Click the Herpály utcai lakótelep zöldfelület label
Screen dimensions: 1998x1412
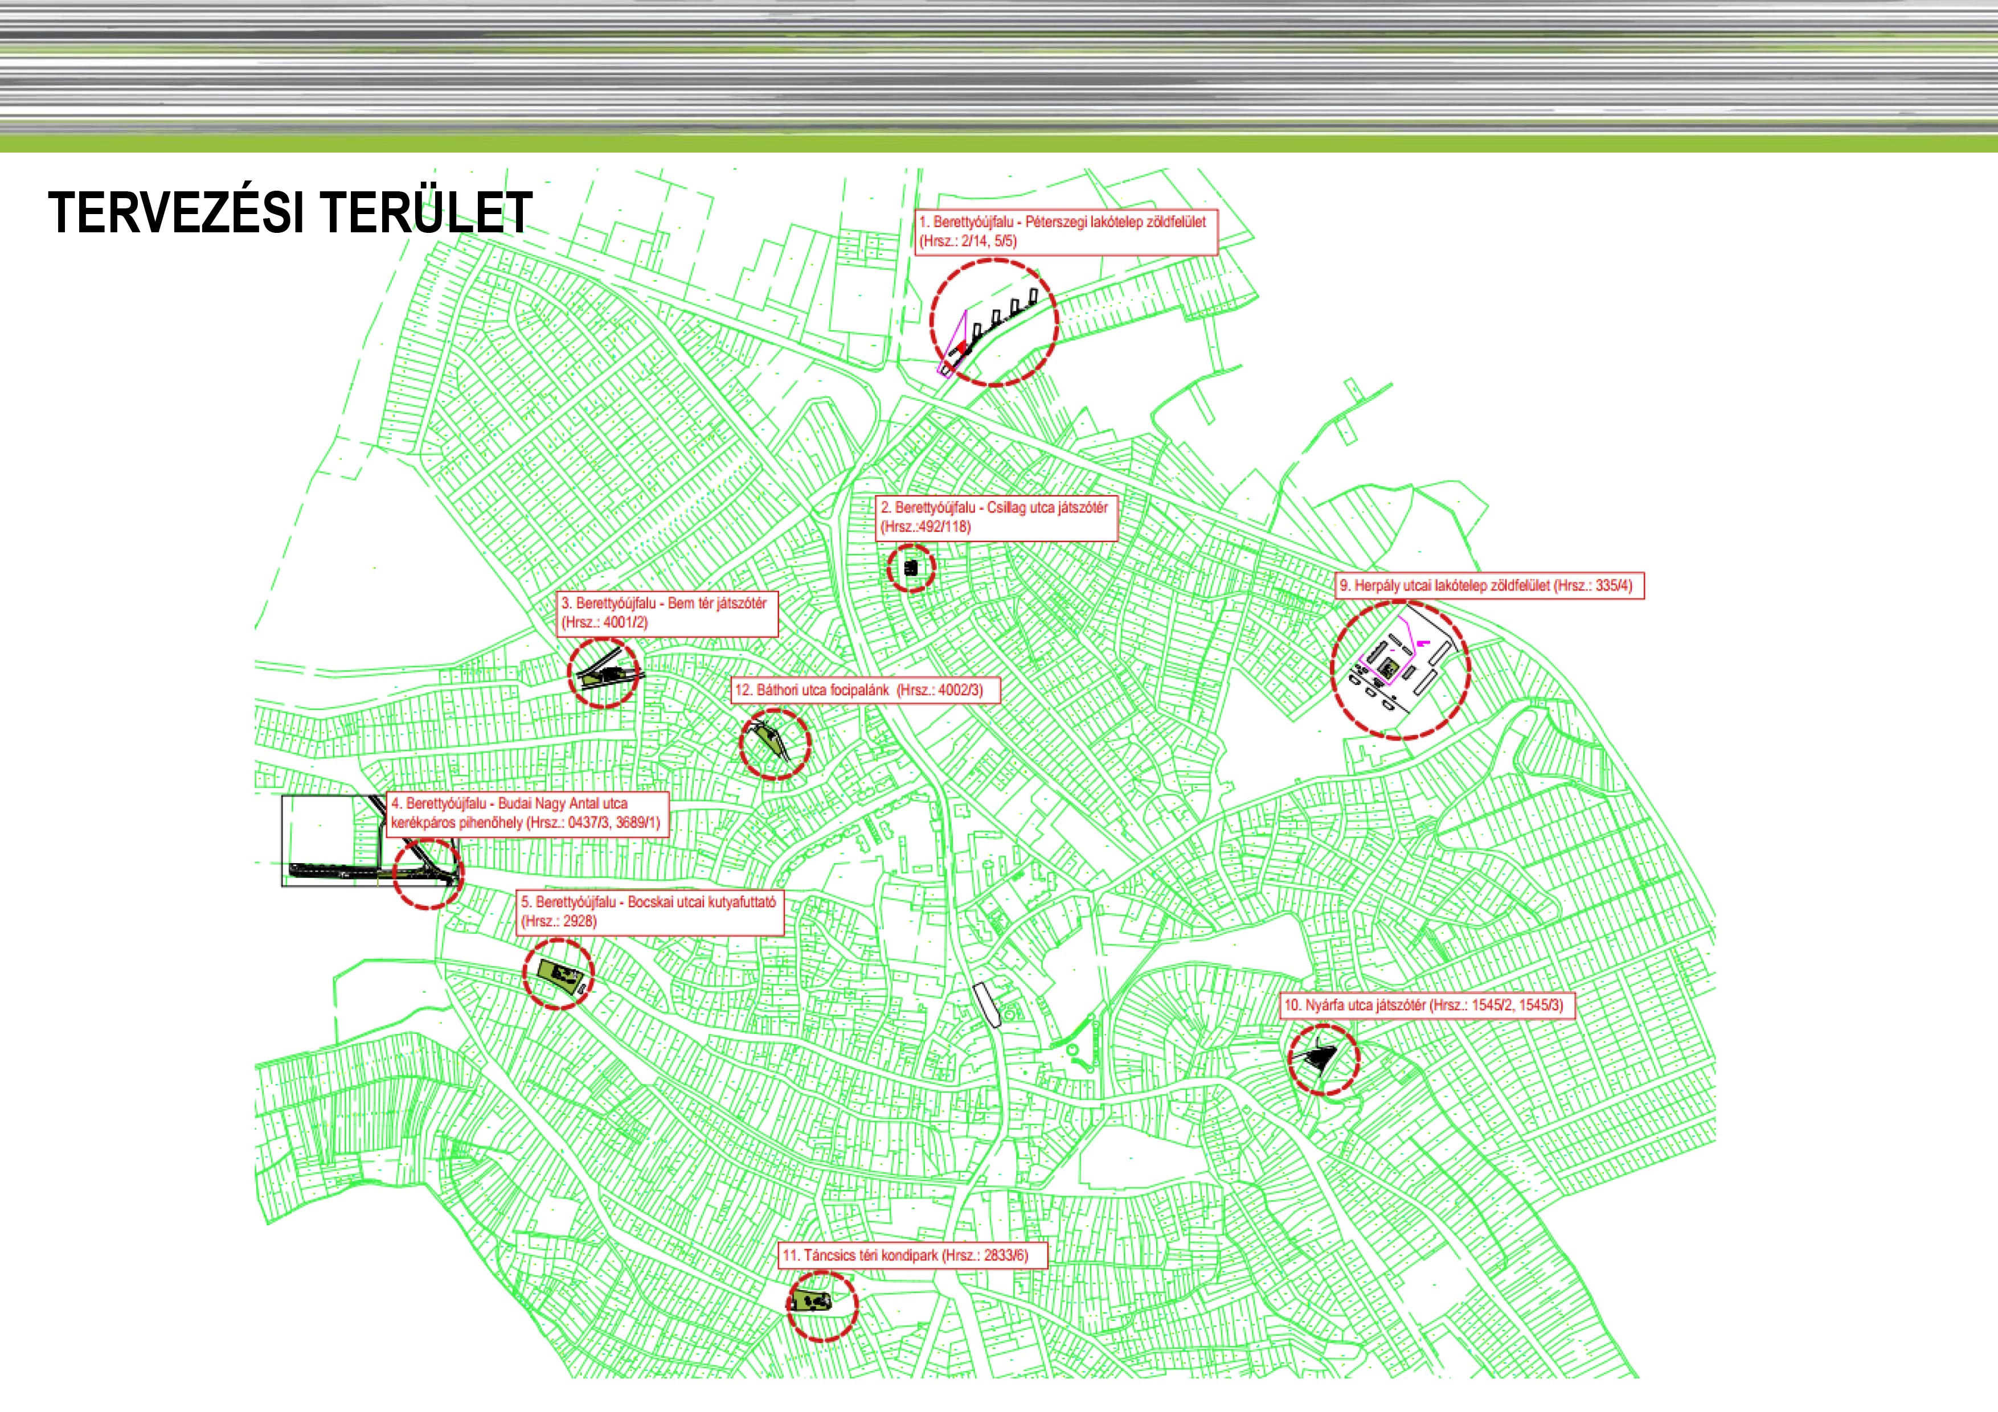click(x=1489, y=585)
